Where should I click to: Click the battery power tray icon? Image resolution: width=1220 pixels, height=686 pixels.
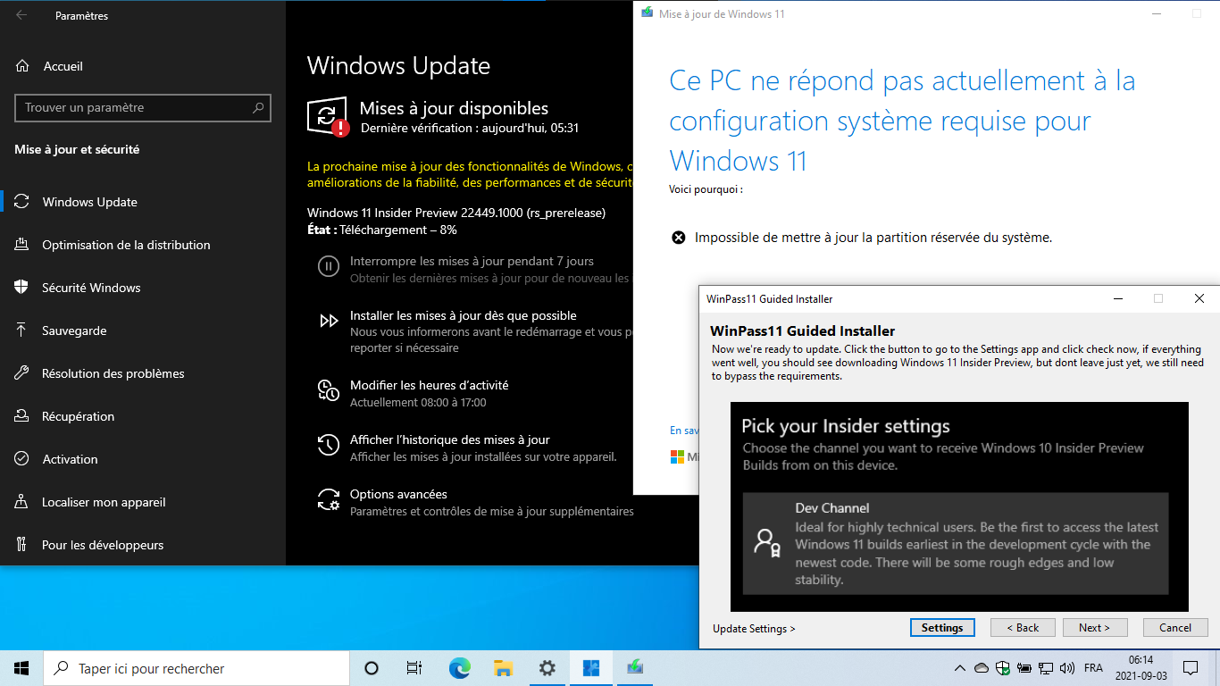[1024, 668]
